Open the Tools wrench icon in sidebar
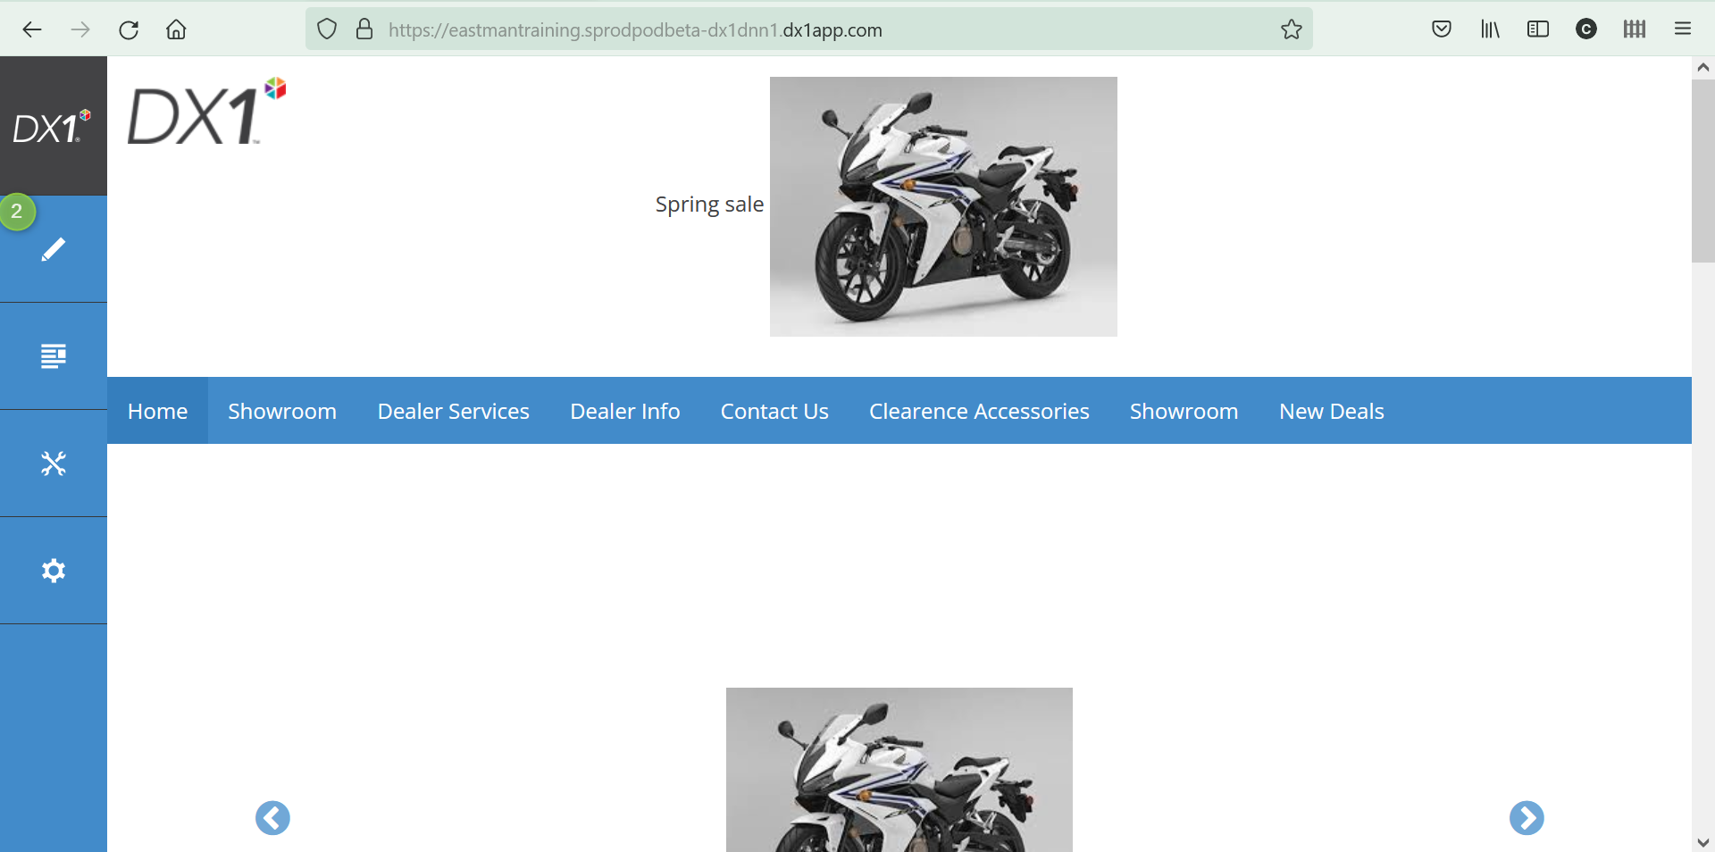This screenshot has height=852, width=1715. coord(54,464)
